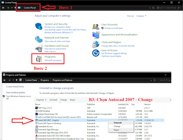This screenshot has height=140, width=183.
Task: Open Programs disc box icon
Action: [x=39, y=59]
